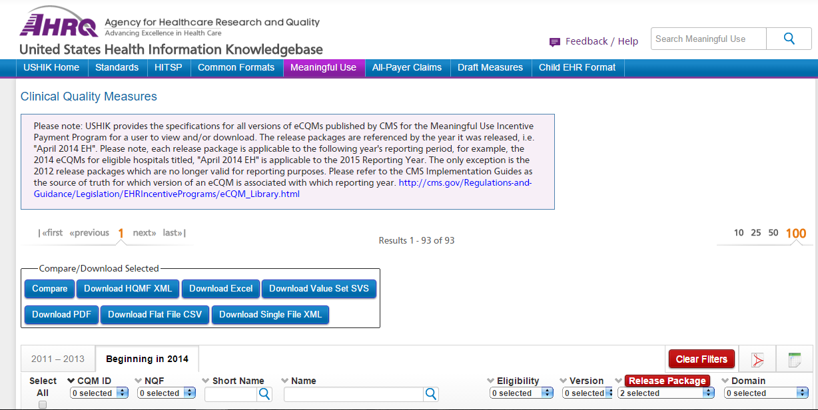Viewport: 818px width, 410px height.
Task: Open the Eligibility filter dropdown
Action: (522, 393)
